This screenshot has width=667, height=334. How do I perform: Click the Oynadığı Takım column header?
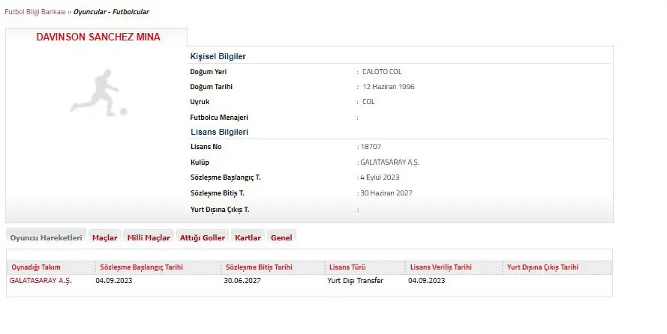(x=35, y=267)
